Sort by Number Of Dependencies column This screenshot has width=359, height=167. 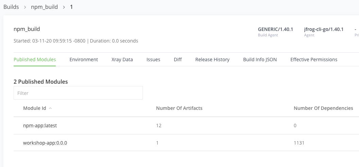[323, 108]
